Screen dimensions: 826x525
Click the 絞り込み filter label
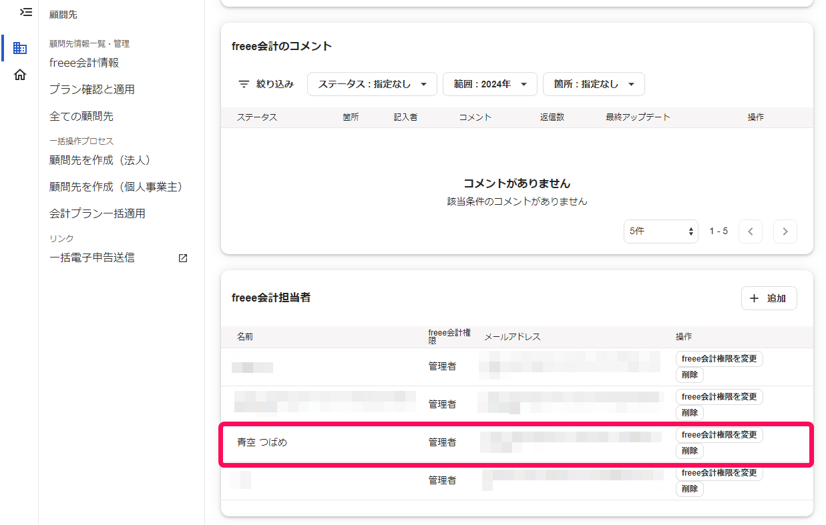[275, 84]
